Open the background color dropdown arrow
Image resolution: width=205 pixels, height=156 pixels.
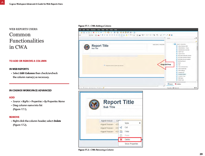[x=128, y=35]
